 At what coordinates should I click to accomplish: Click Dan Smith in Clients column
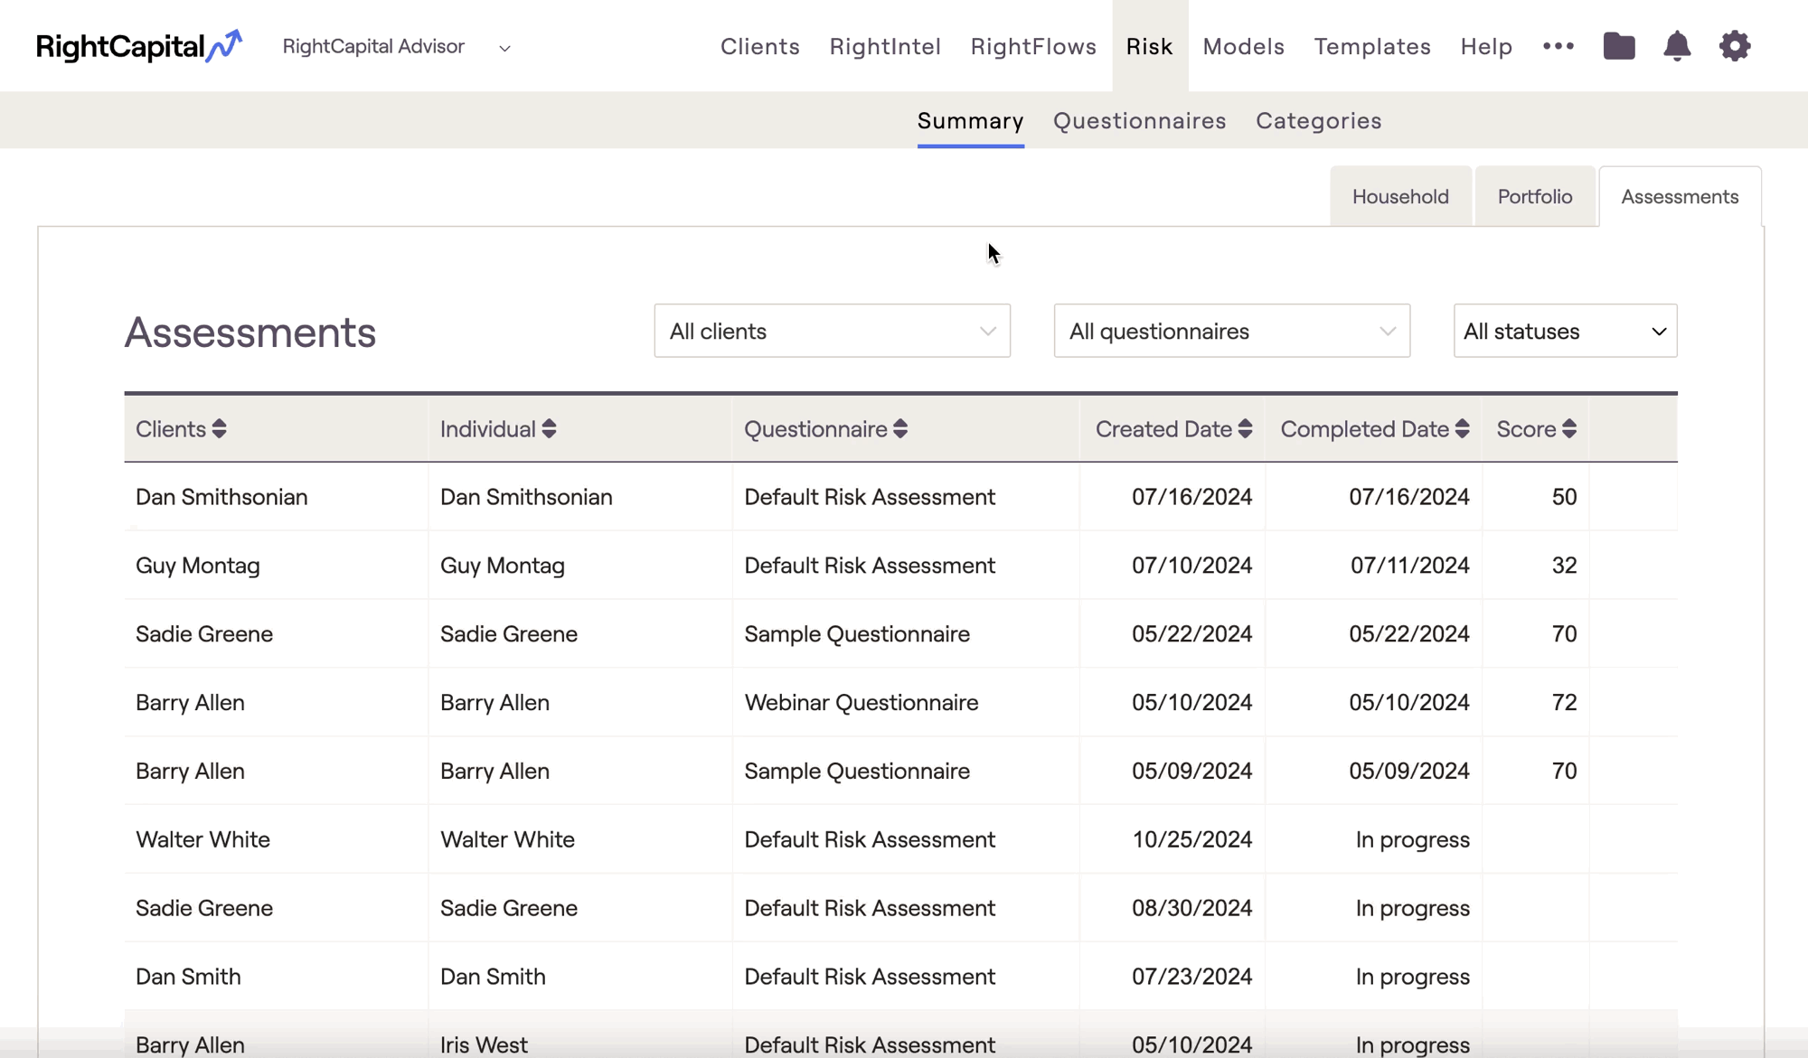188,977
